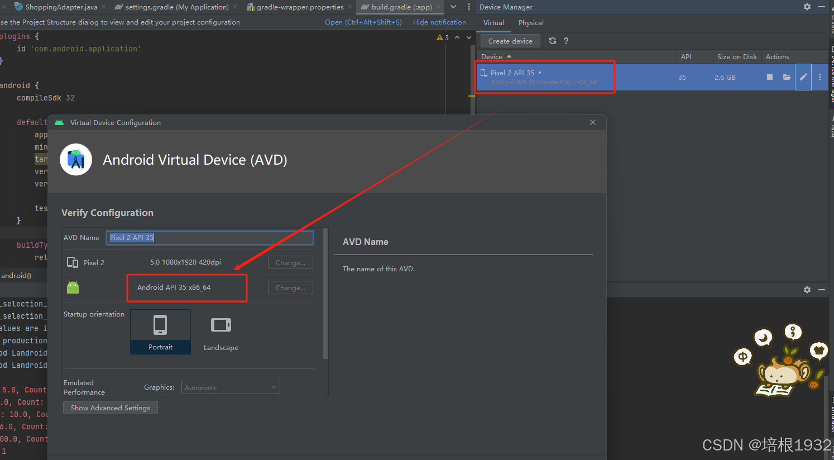The height and width of the screenshot is (460, 834).
Task: Open the editor tab switcher chevron
Action: (453, 7)
